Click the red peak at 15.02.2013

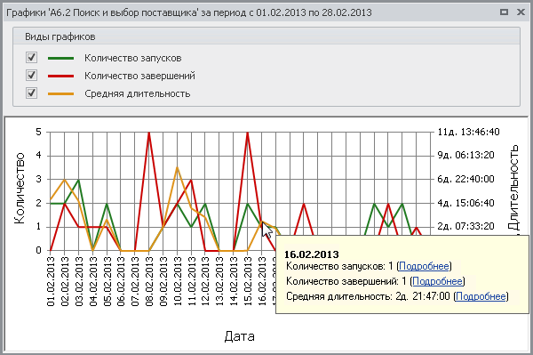[248, 133]
